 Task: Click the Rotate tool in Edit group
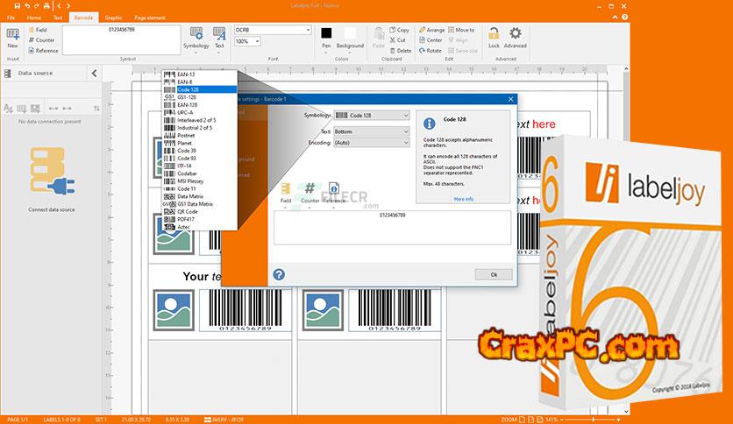click(431, 51)
